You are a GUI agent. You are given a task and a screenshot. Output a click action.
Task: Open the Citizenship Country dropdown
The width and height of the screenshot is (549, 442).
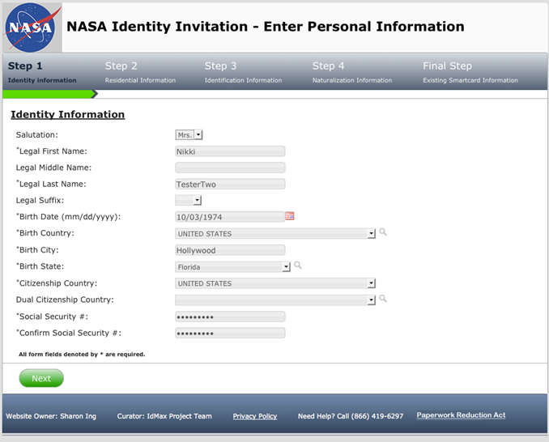(x=372, y=283)
